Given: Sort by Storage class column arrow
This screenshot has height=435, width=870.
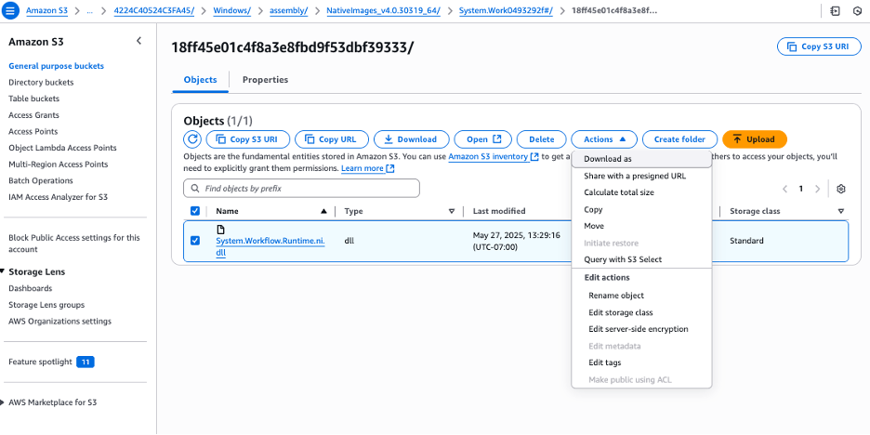Looking at the screenshot, I should 840,211.
